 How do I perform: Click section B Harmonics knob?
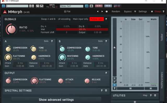88,57
